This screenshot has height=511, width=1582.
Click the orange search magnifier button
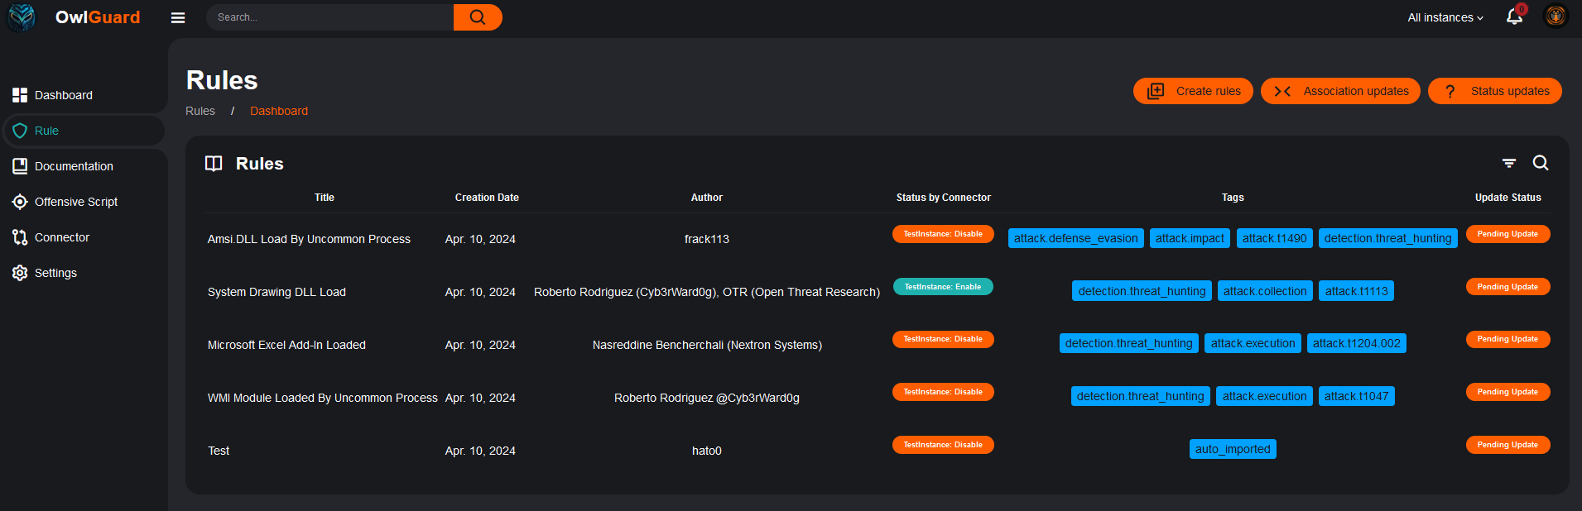click(478, 17)
